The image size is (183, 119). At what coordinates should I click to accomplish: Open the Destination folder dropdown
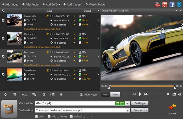pyautogui.click(x=128, y=110)
